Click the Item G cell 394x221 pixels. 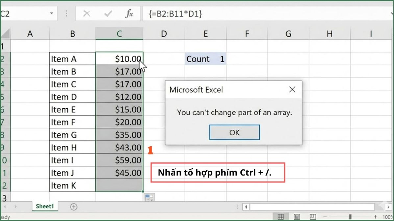[x=73, y=135]
